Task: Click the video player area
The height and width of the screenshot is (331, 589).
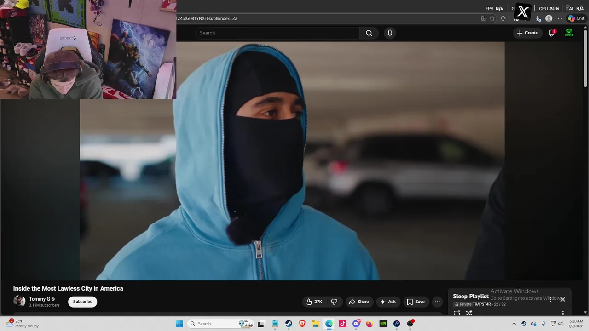Action: point(292,161)
